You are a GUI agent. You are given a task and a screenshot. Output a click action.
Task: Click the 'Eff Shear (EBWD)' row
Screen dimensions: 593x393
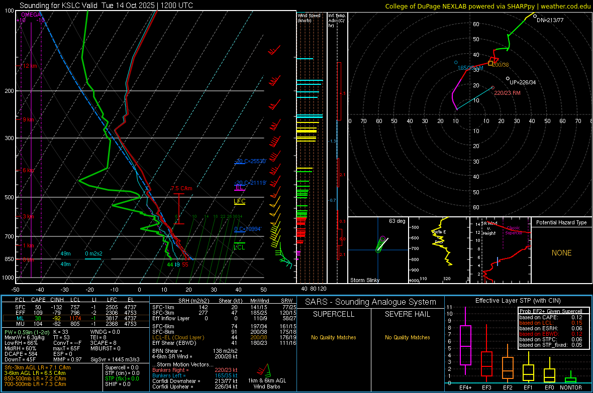(x=224, y=343)
